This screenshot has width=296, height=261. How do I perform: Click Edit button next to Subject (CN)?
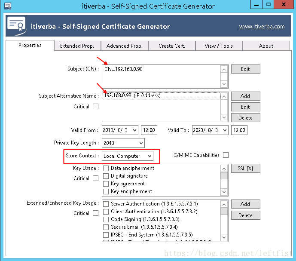[x=245, y=69]
